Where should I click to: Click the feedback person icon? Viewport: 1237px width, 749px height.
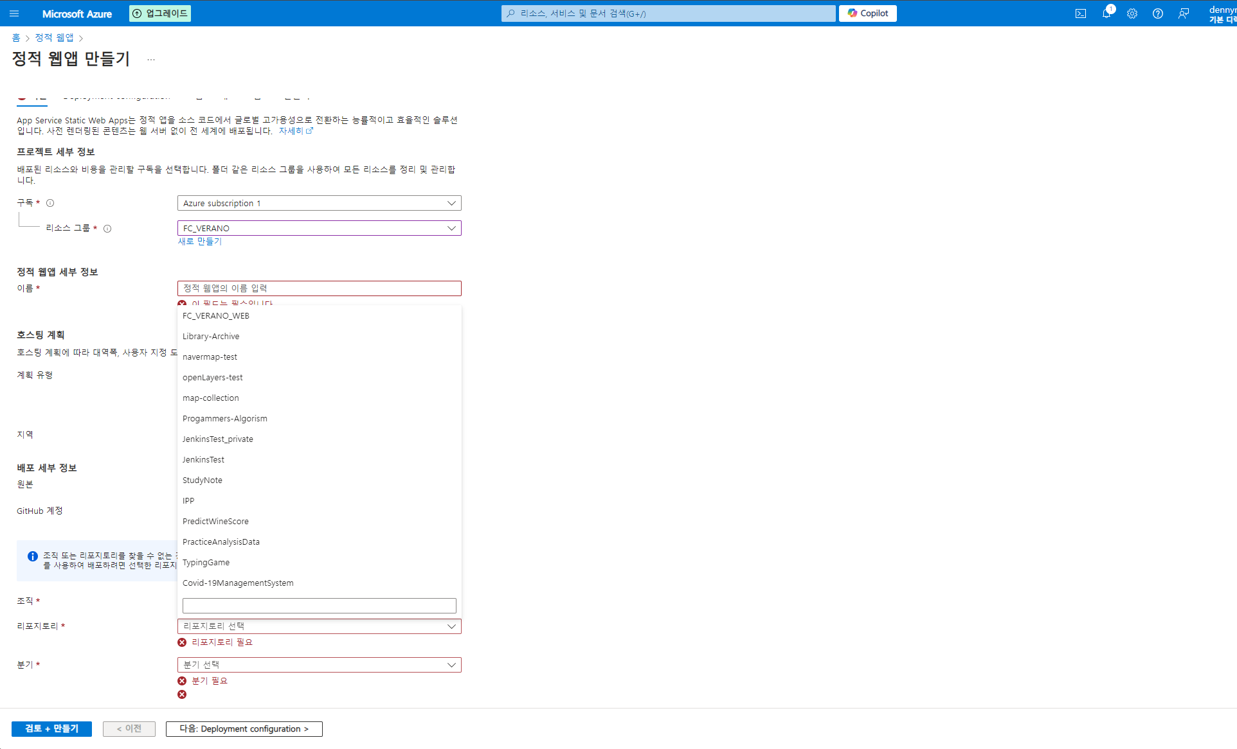(x=1184, y=13)
